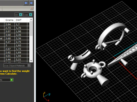Select the 1,94 DWT cell
Viewport: 137px width, 102px height.
tap(21, 56)
